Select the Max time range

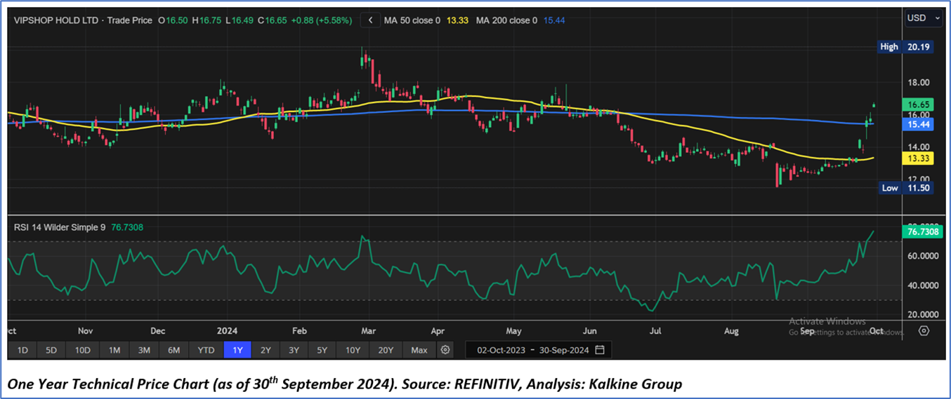(x=419, y=349)
